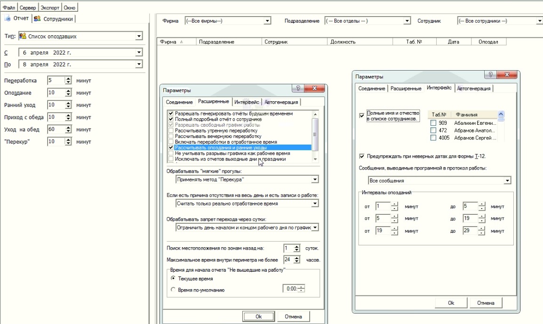Click Ok in the right Параметры dialog
543x324 pixels.
(x=451, y=303)
